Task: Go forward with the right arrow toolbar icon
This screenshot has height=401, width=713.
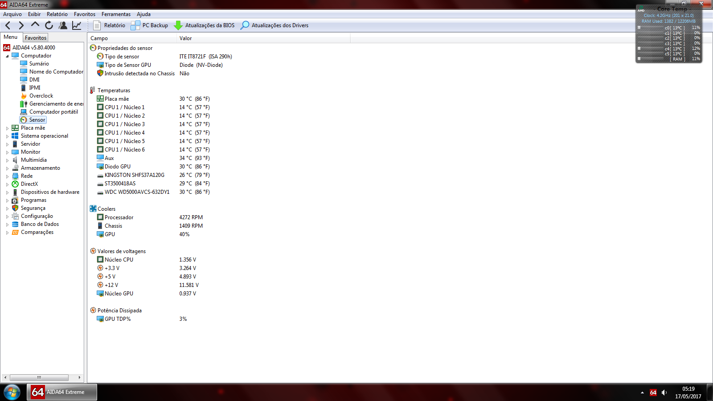Action: coord(21,25)
